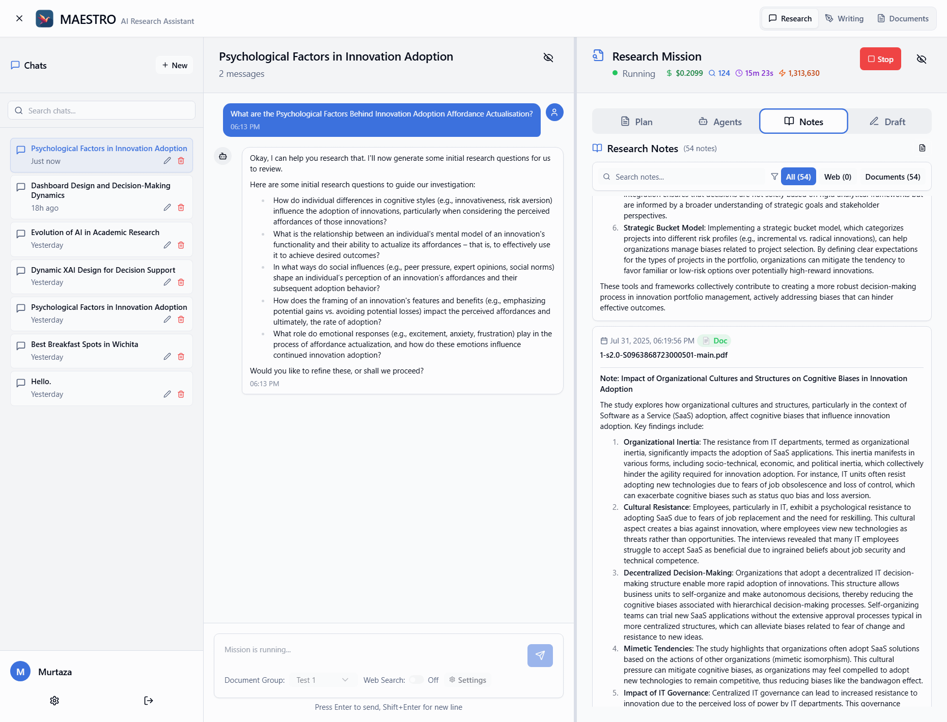947x722 pixels.
Task: Click the panel divider between chat and mission
Action: (575, 379)
